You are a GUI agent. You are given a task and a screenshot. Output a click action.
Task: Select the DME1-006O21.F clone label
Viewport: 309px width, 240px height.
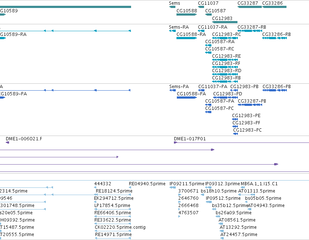[24, 139]
